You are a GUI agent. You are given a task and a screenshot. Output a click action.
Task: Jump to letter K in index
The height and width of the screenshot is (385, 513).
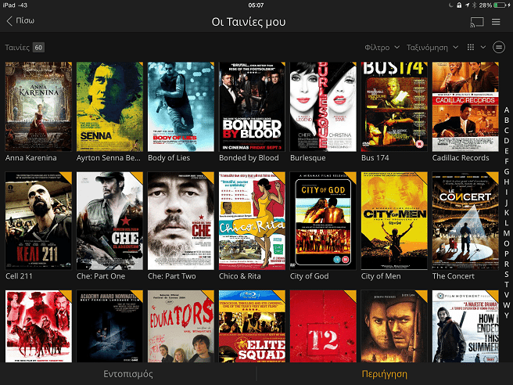tap(507, 213)
